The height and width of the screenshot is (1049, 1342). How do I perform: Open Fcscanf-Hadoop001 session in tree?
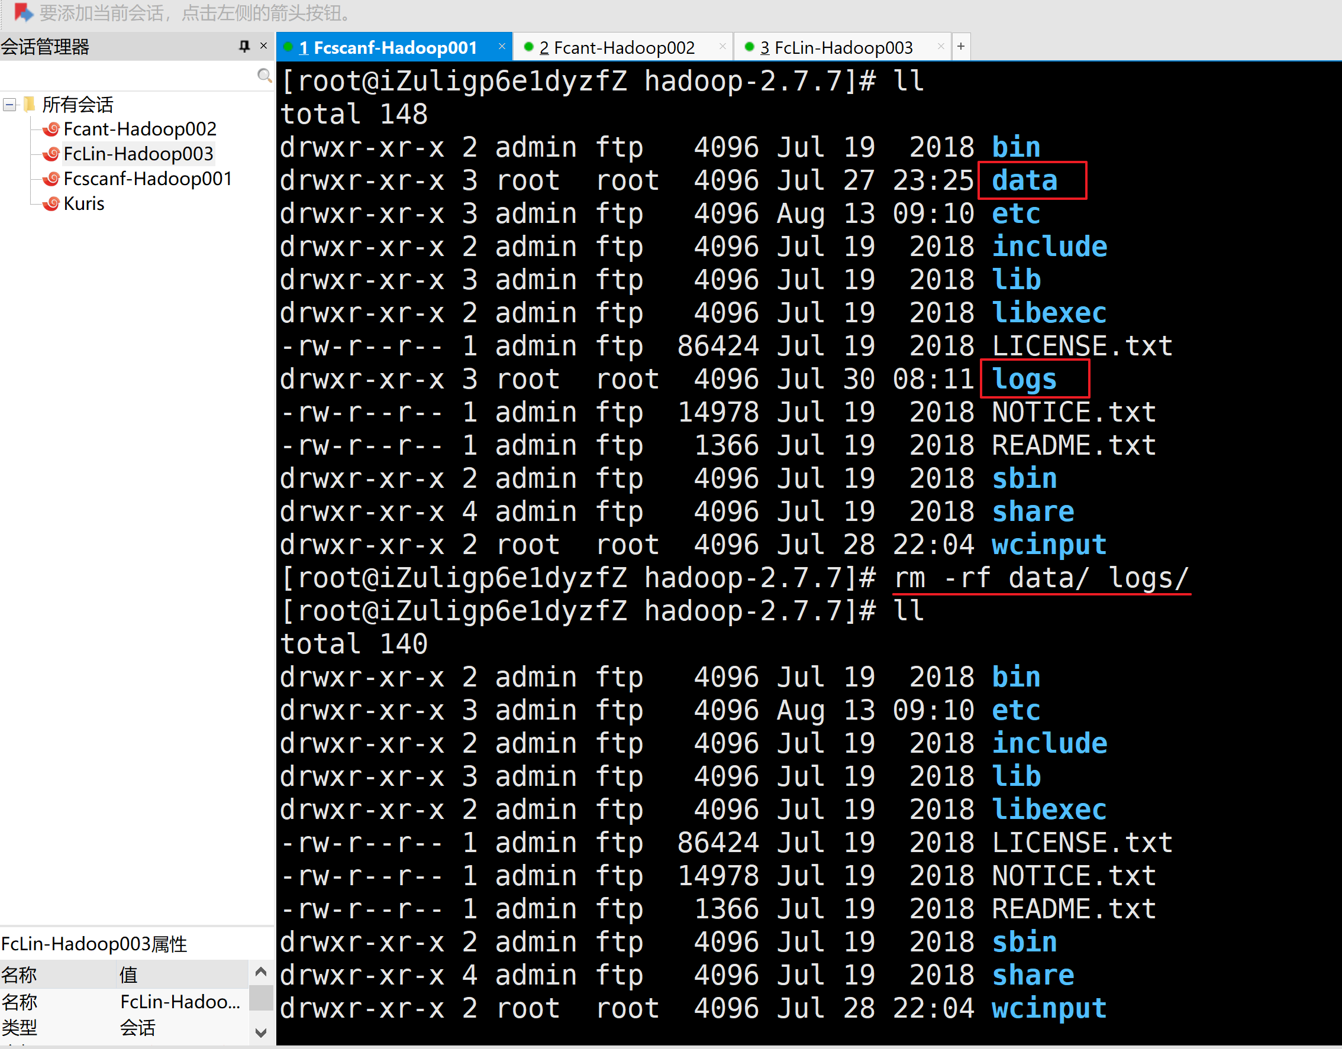click(147, 179)
